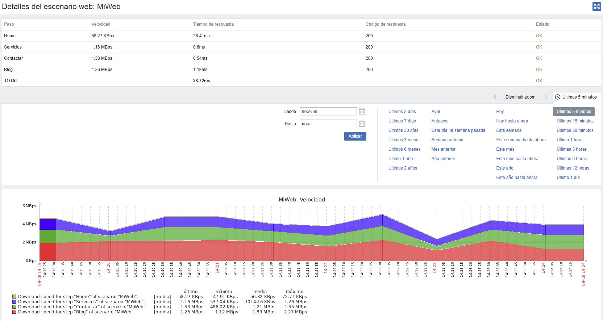
Task: Click the previous time period arrow
Action: coord(495,97)
